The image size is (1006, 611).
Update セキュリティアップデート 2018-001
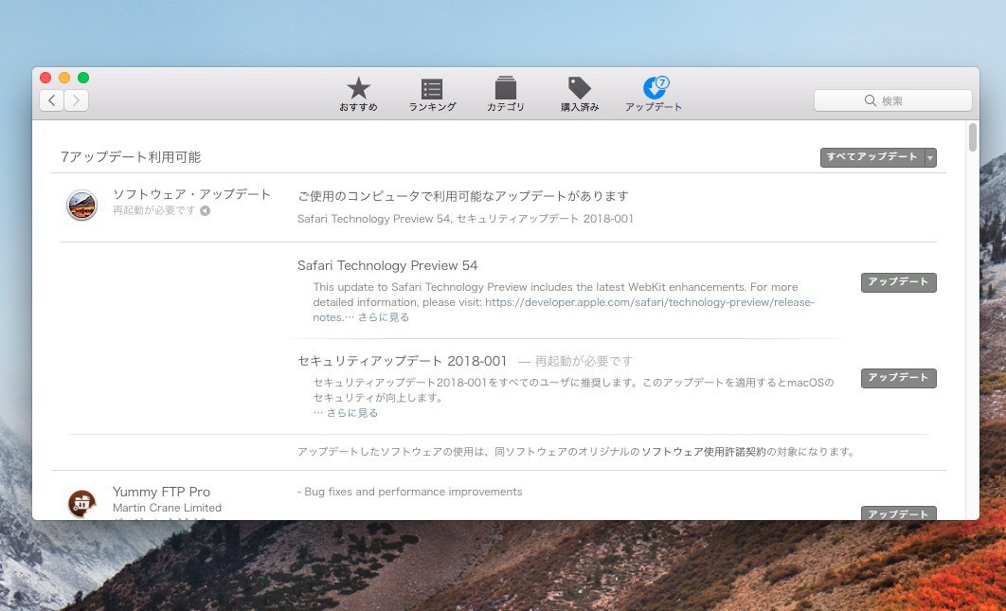point(898,378)
